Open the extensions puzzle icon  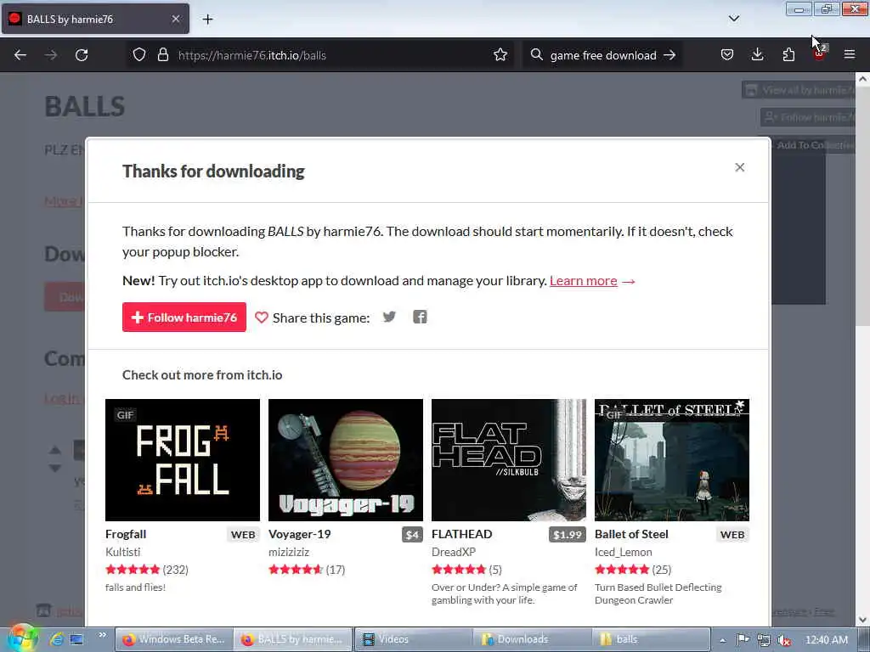pos(788,55)
